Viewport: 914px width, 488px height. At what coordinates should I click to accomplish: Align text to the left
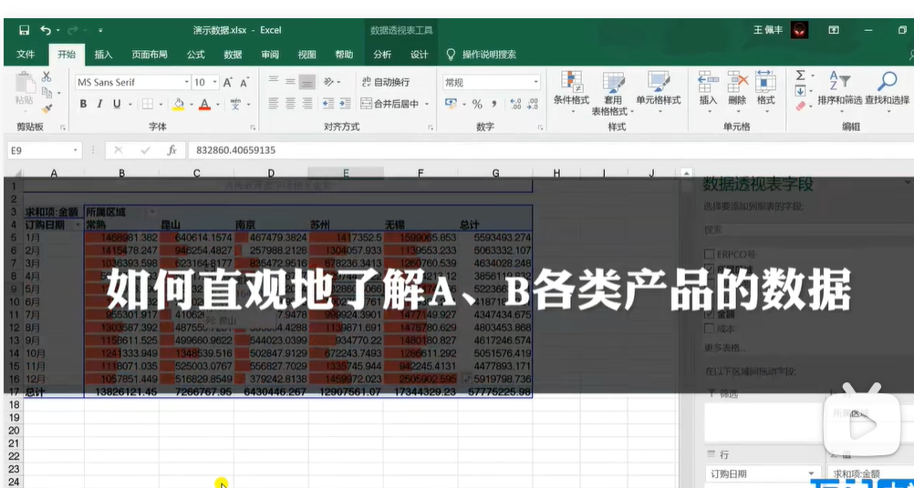point(274,104)
